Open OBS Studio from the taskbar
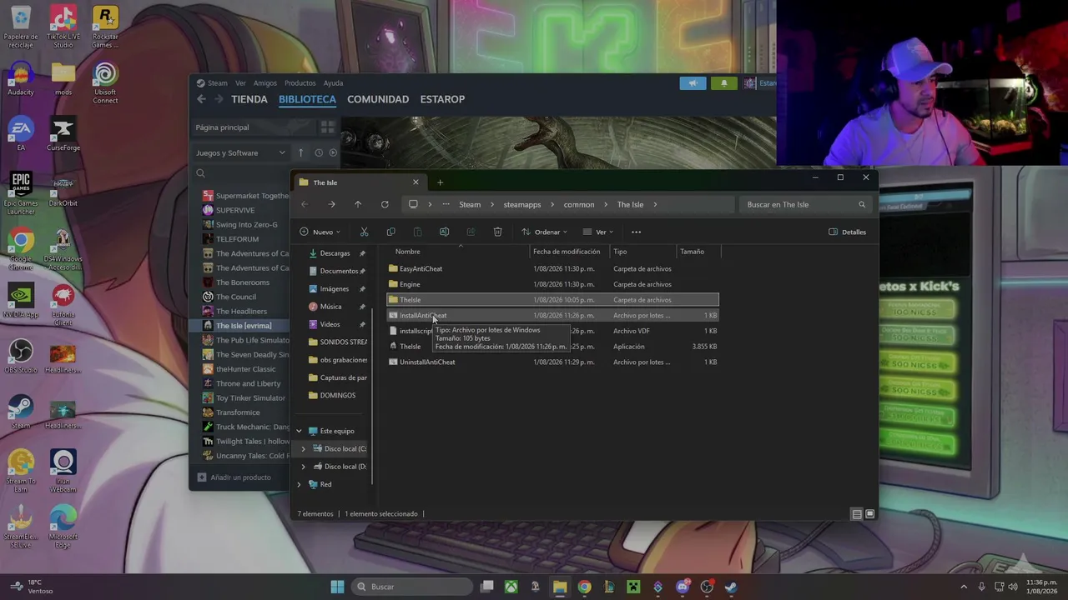1068x600 pixels. click(707, 587)
